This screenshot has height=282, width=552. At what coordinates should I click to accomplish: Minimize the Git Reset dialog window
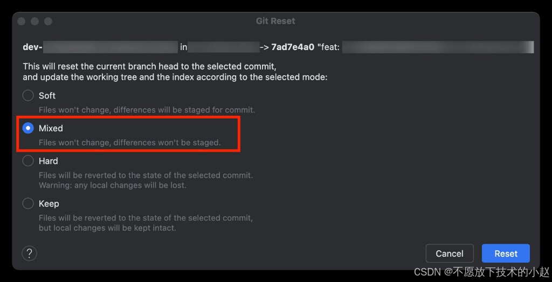pyautogui.click(x=34, y=21)
